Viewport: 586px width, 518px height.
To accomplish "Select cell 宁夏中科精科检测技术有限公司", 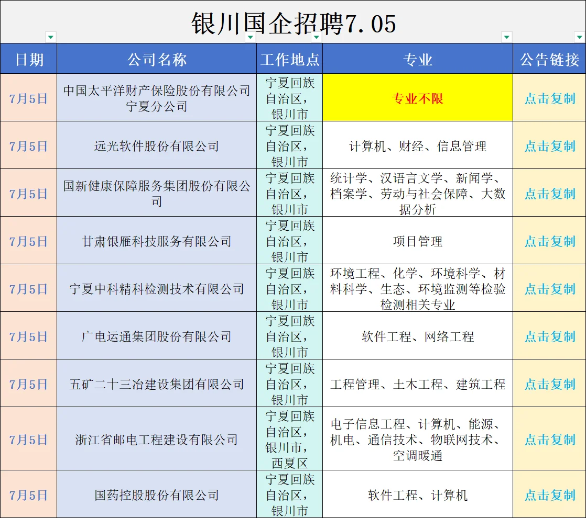I will point(157,288).
